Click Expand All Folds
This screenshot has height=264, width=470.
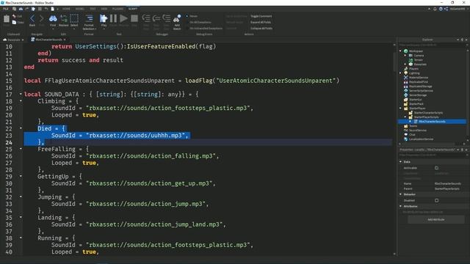(261, 22)
